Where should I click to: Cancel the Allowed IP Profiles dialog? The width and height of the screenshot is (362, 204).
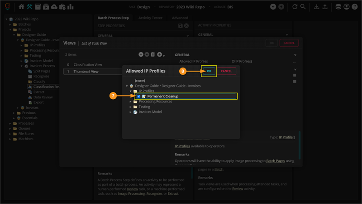click(226, 71)
